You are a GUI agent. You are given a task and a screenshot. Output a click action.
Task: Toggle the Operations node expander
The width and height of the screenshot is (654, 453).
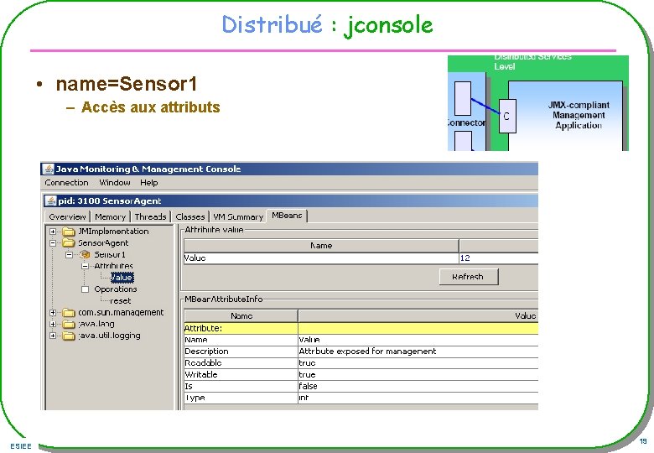click(85, 289)
